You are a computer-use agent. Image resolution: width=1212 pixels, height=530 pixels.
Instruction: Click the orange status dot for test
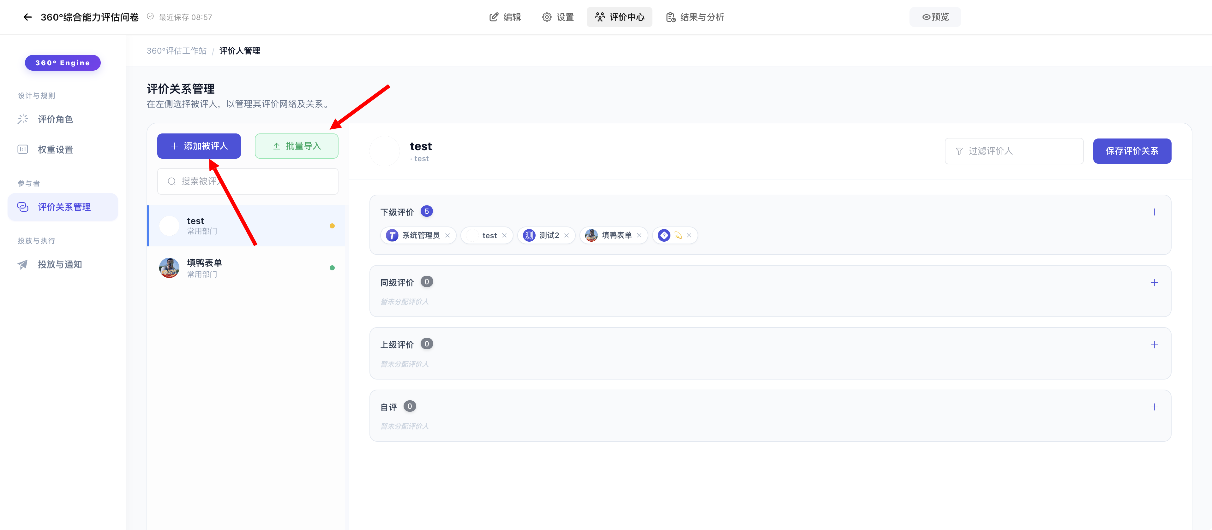coord(332,226)
